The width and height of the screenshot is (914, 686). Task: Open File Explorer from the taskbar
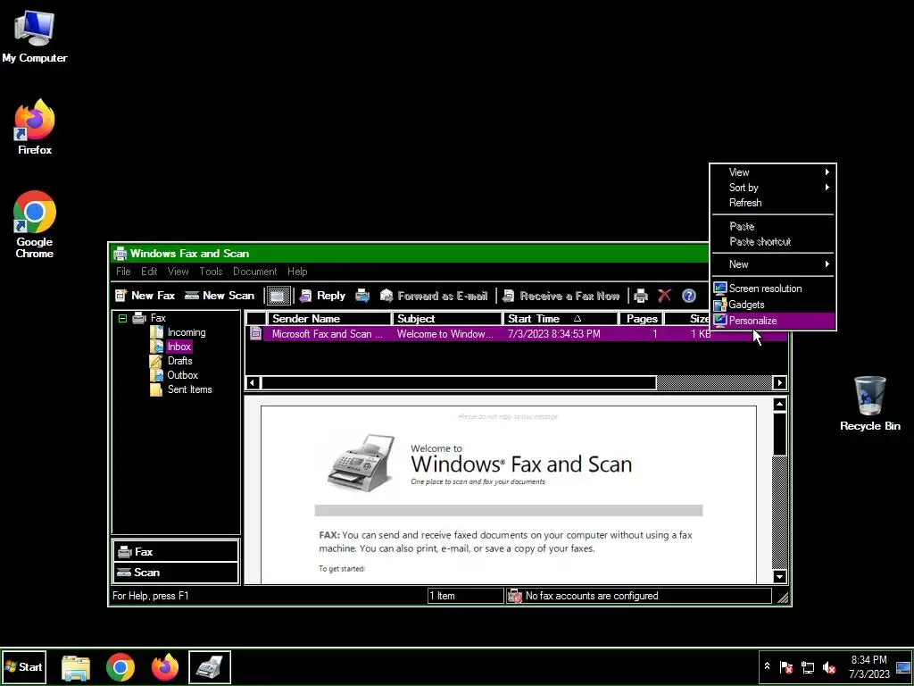tap(76, 667)
